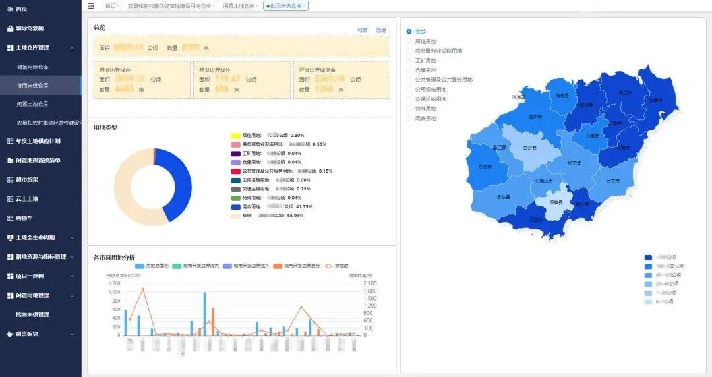The width and height of the screenshot is (712, 377).
Task: Select the 公共管理及公共服务用地 radio option
Action: coord(409,80)
